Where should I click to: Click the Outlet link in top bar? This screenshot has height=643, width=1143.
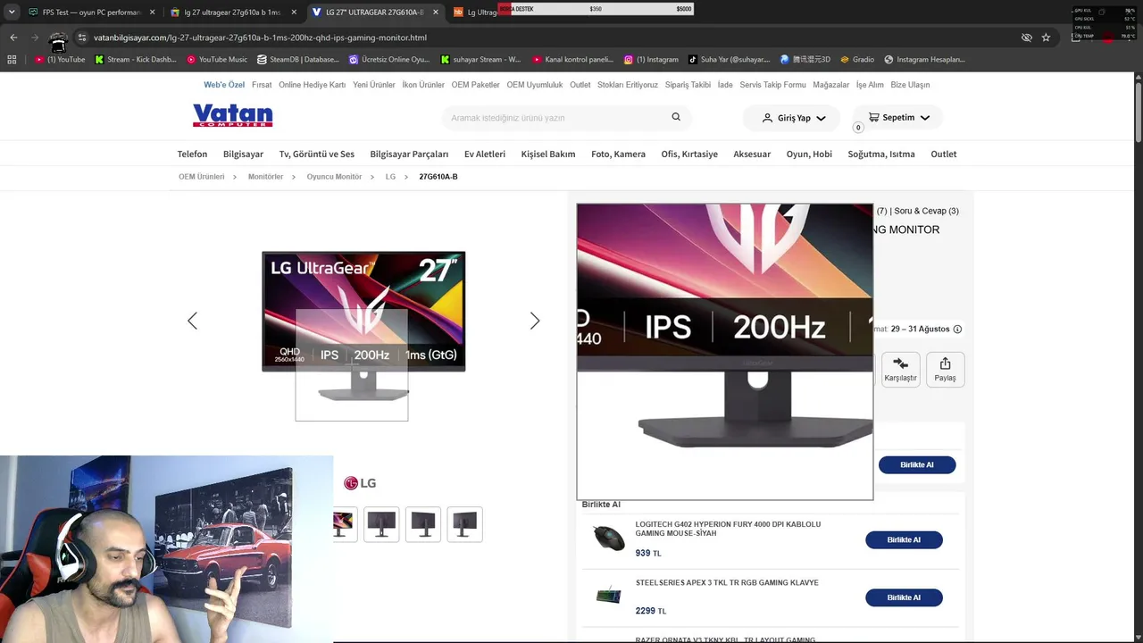pos(580,85)
